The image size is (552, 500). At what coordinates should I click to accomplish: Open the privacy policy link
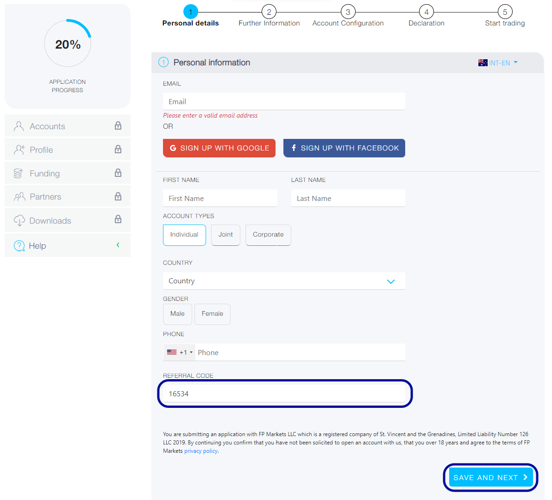[201, 451]
